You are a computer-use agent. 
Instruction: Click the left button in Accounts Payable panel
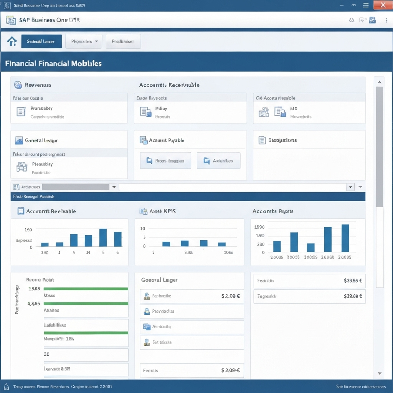[165, 160]
